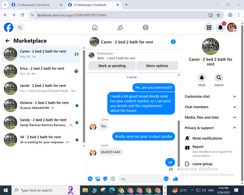Mute the chat via bell icon
The height and width of the screenshot is (195, 244).
(x=202, y=78)
